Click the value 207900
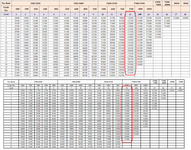The width and height of the screenshot is (191, 150). pos(130,70)
